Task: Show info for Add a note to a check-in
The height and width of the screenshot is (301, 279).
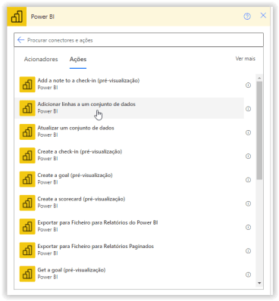Action: pyautogui.click(x=248, y=85)
